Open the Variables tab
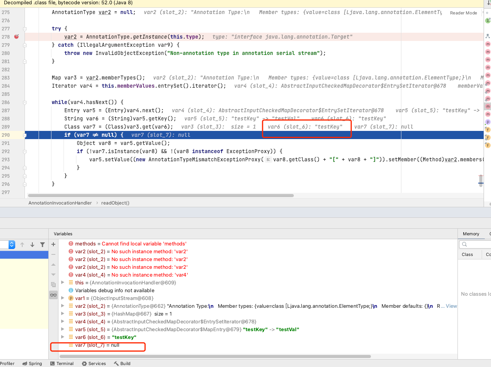This screenshot has height=367, width=491. click(63, 234)
